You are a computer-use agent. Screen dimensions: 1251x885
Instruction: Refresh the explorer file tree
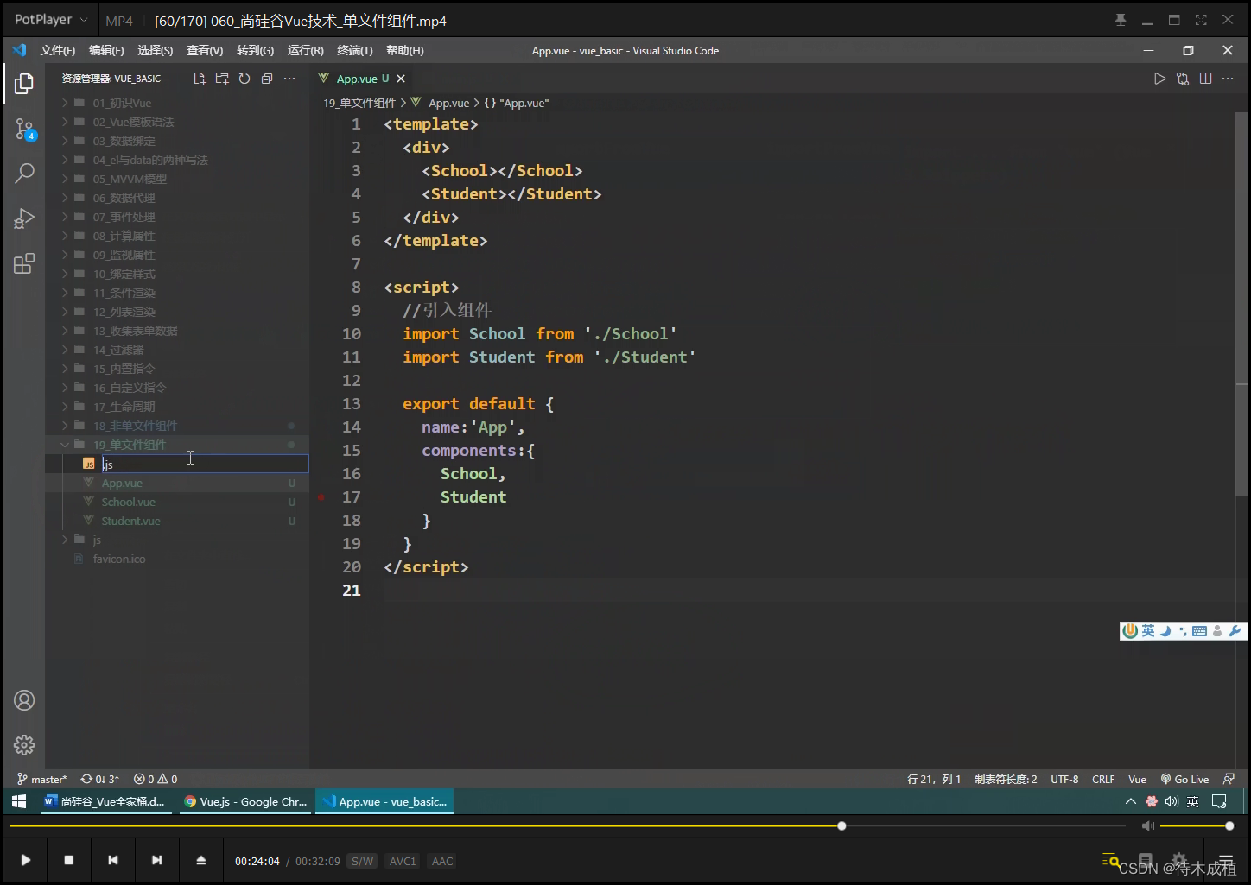pyautogui.click(x=244, y=79)
